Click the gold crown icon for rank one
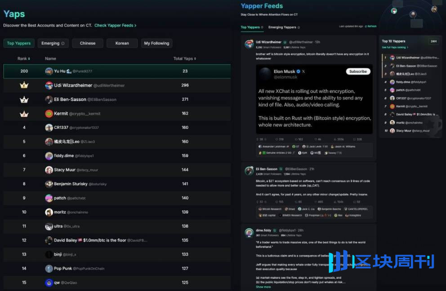 (x=24, y=85)
